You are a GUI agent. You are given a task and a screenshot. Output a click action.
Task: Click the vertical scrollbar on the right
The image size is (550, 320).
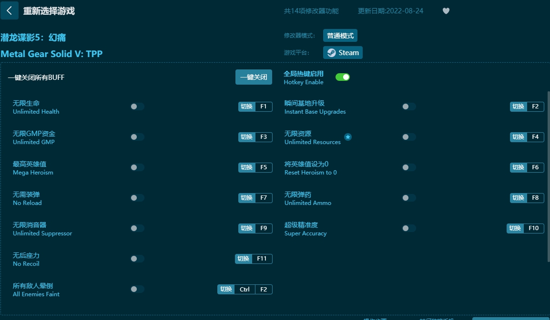548,176
